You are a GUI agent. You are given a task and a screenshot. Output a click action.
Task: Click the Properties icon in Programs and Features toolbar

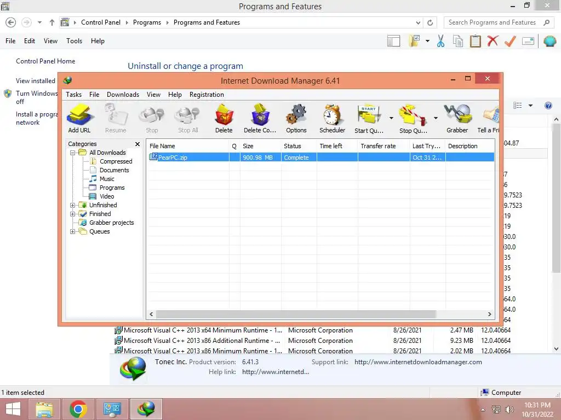click(x=528, y=41)
